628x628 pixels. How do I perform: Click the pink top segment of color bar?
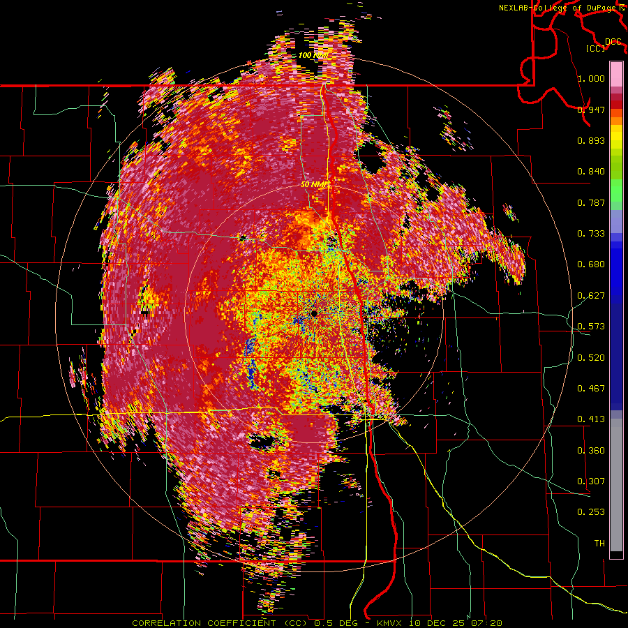pyautogui.click(x=616, y=75)
